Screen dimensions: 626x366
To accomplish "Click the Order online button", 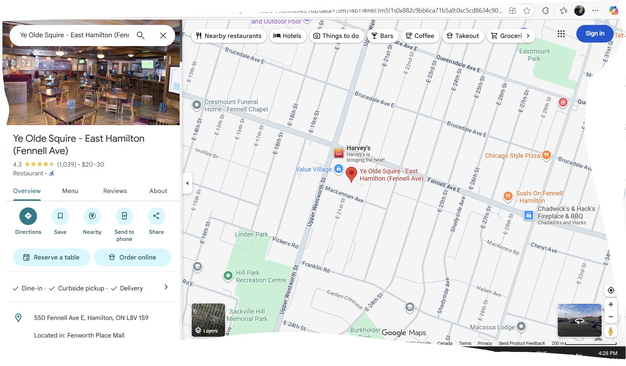I will [133, 257].
